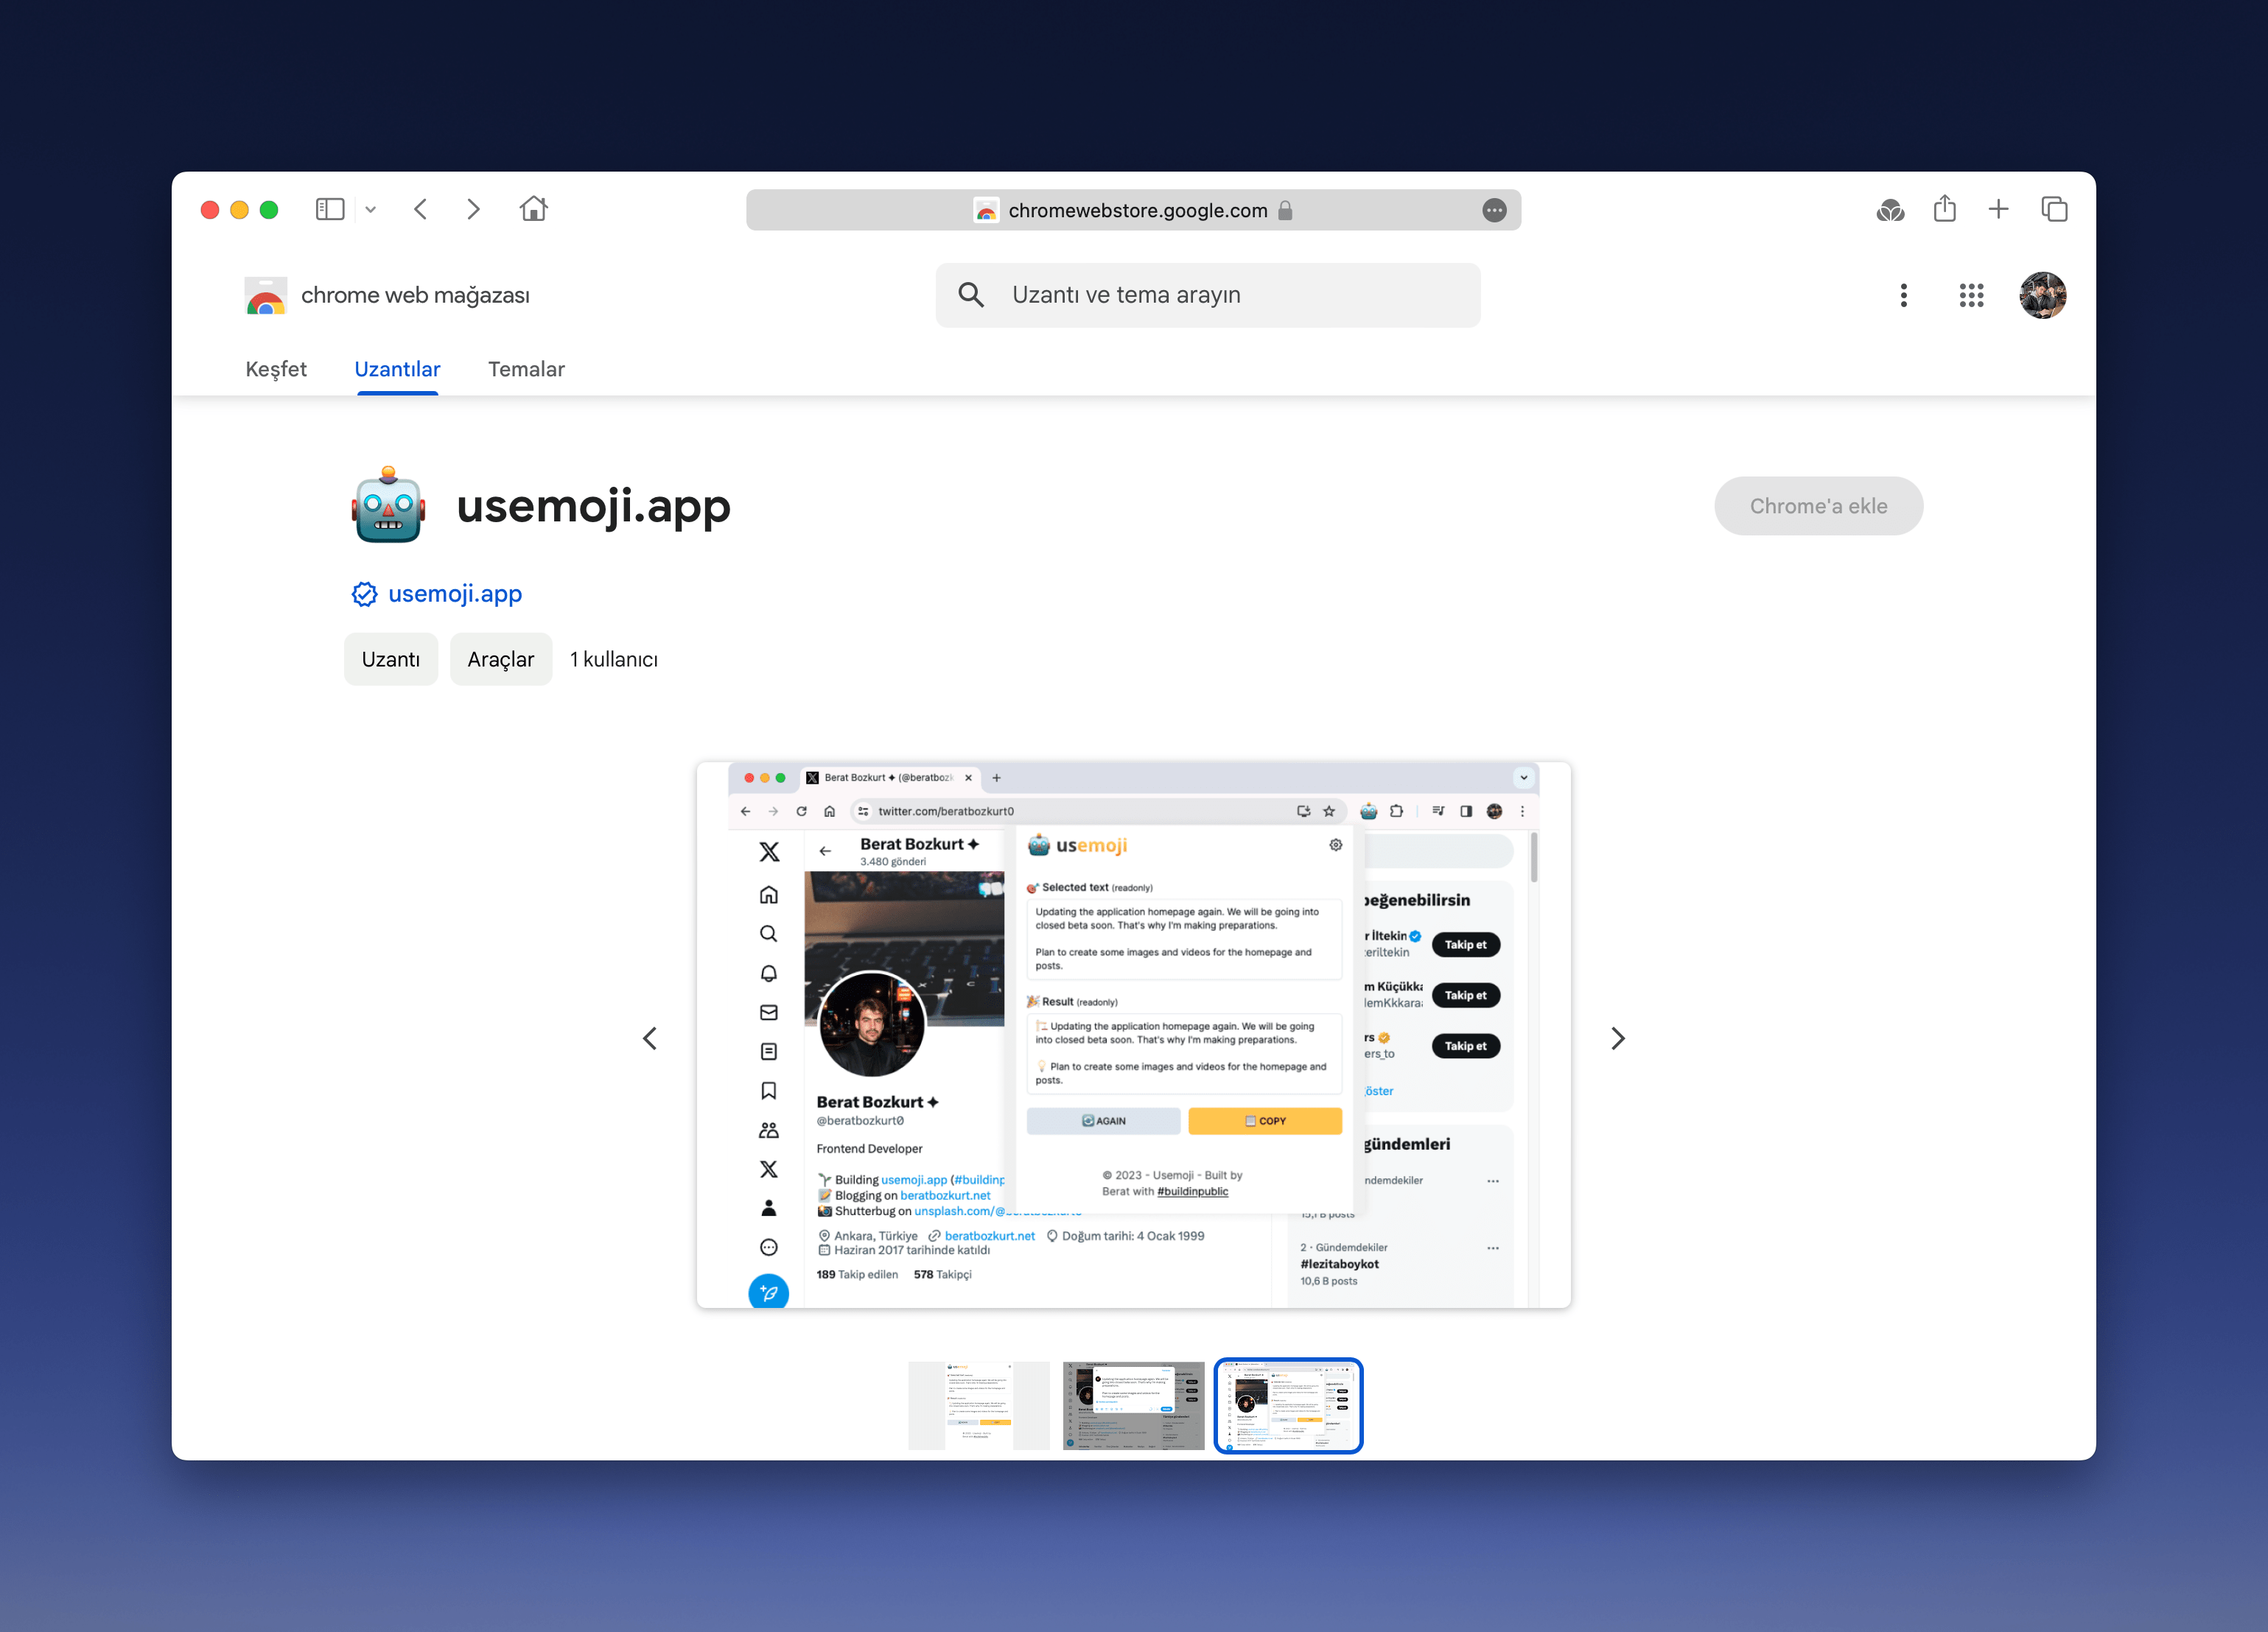Open the share icon in toolbar
The height and width of the screenshot is (1632, 2268).
coord(1944,209)
